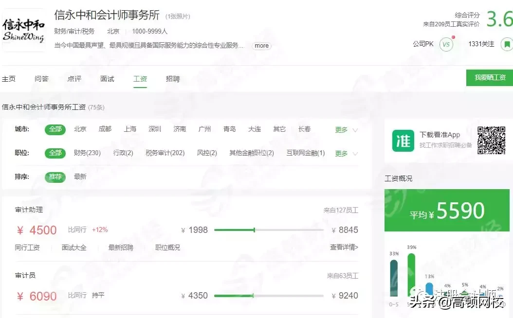Switch to the 面试 tab
The image size is (513, 318).
[x=107, y=78]
